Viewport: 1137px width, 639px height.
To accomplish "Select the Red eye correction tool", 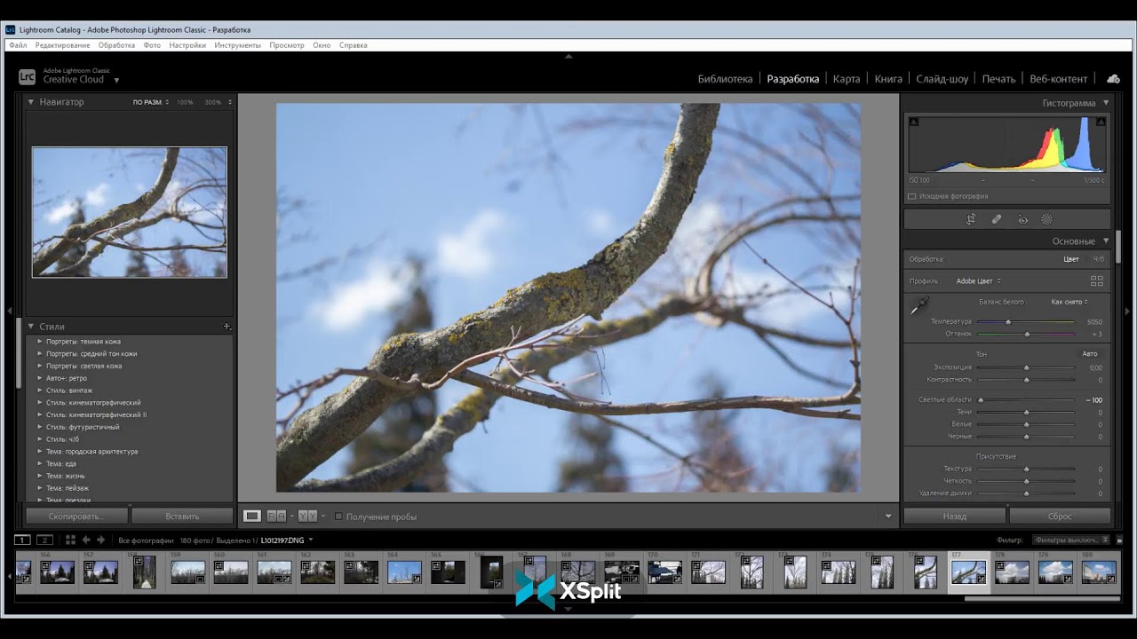I will tap(1022, 219).
